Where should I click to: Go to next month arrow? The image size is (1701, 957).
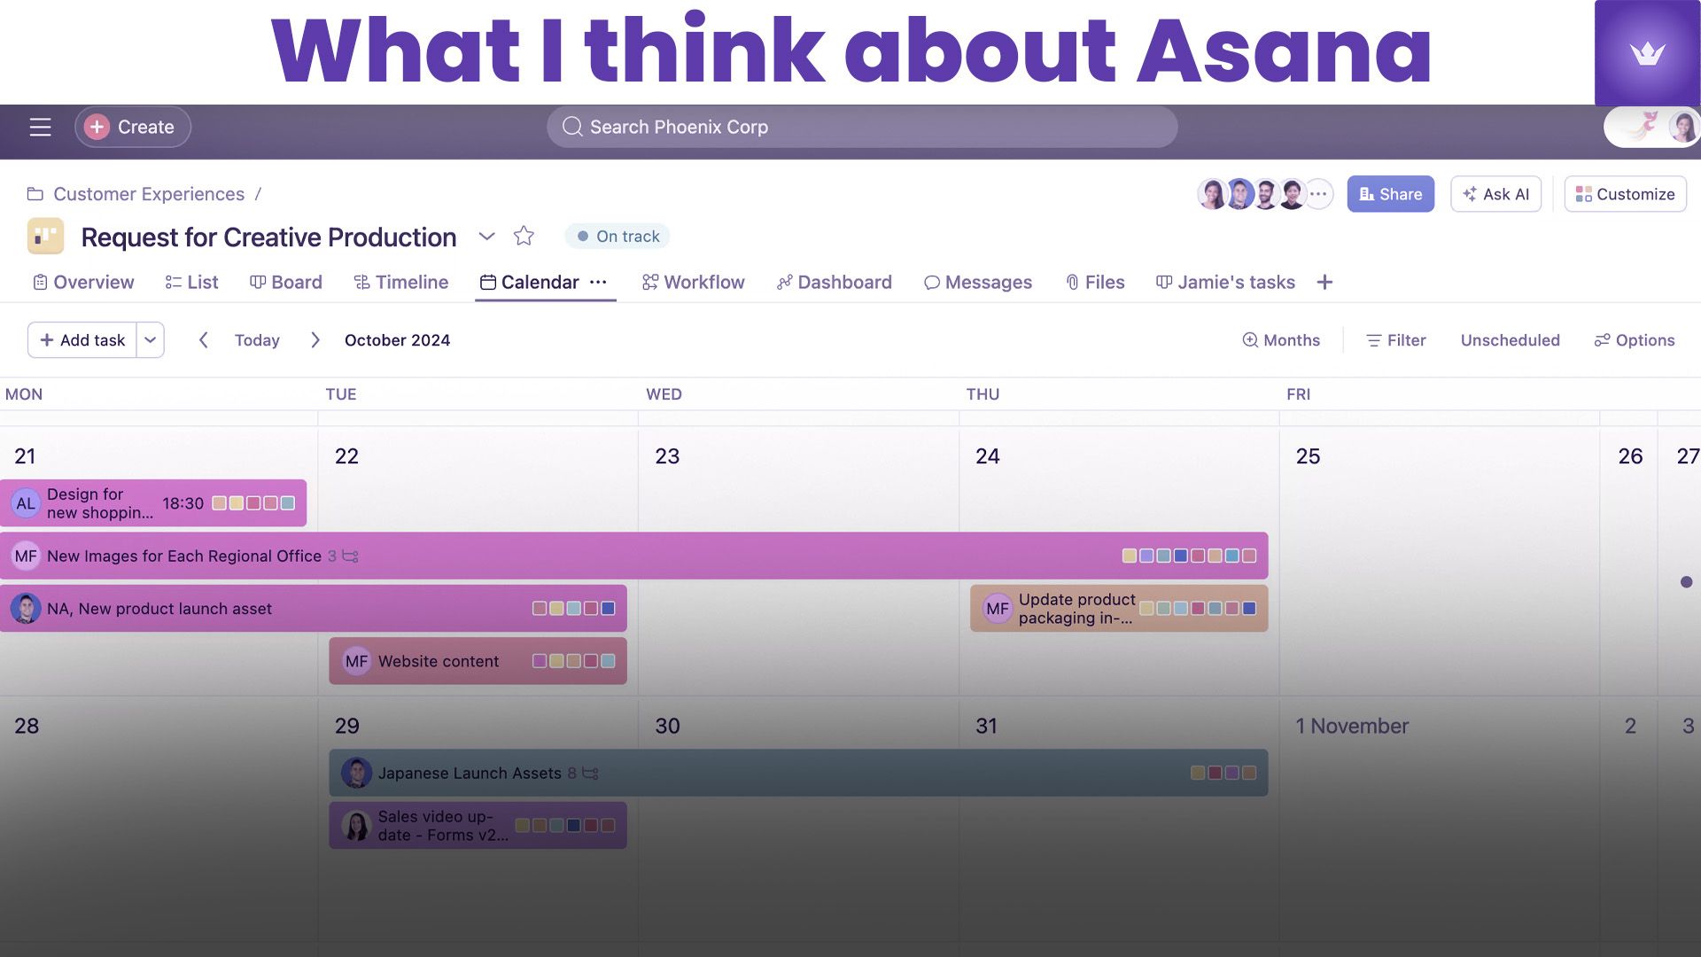coord(315,340)
